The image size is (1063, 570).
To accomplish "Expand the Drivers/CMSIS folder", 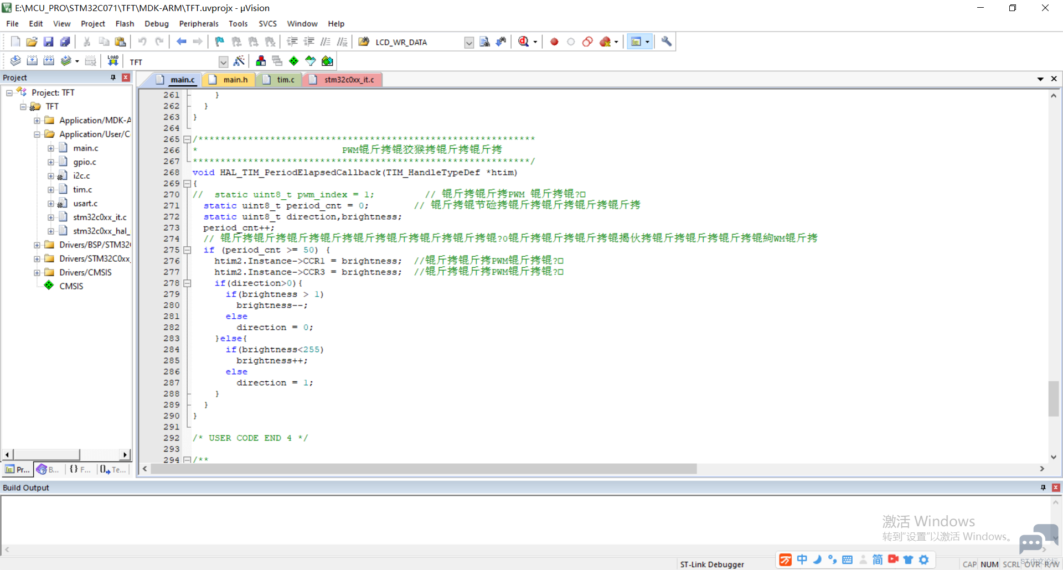I will (37, 273).
